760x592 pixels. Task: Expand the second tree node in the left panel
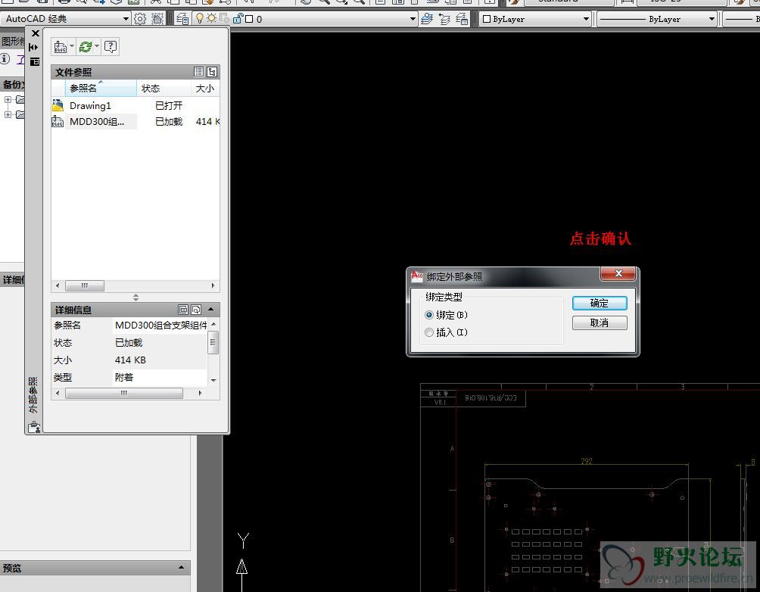pos(8,114)
